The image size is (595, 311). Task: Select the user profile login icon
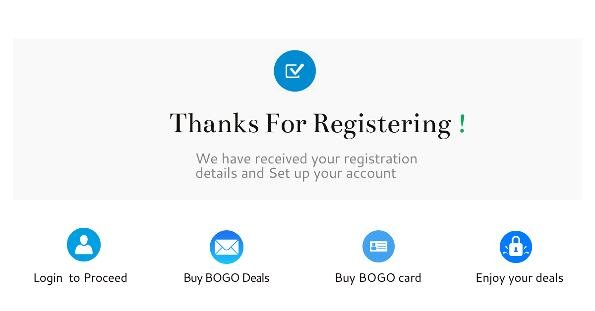click(x=84, y=245)
